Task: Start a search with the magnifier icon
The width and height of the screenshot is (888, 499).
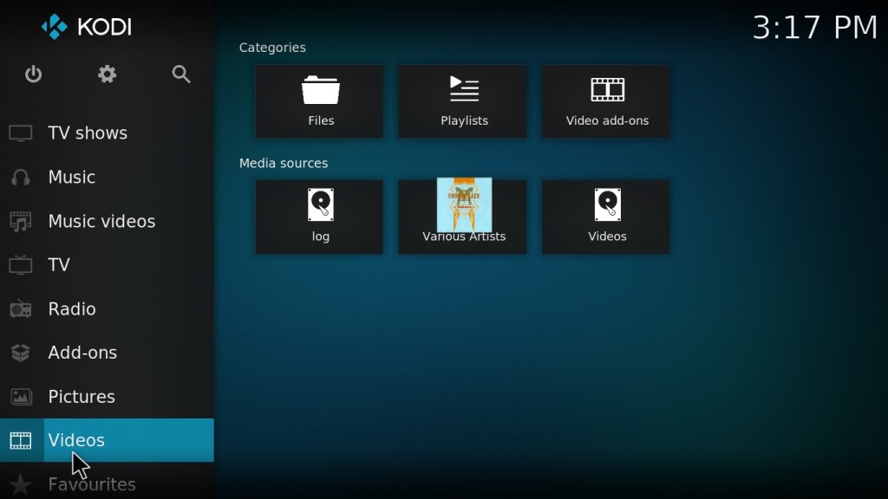Action: pos(181,75)
